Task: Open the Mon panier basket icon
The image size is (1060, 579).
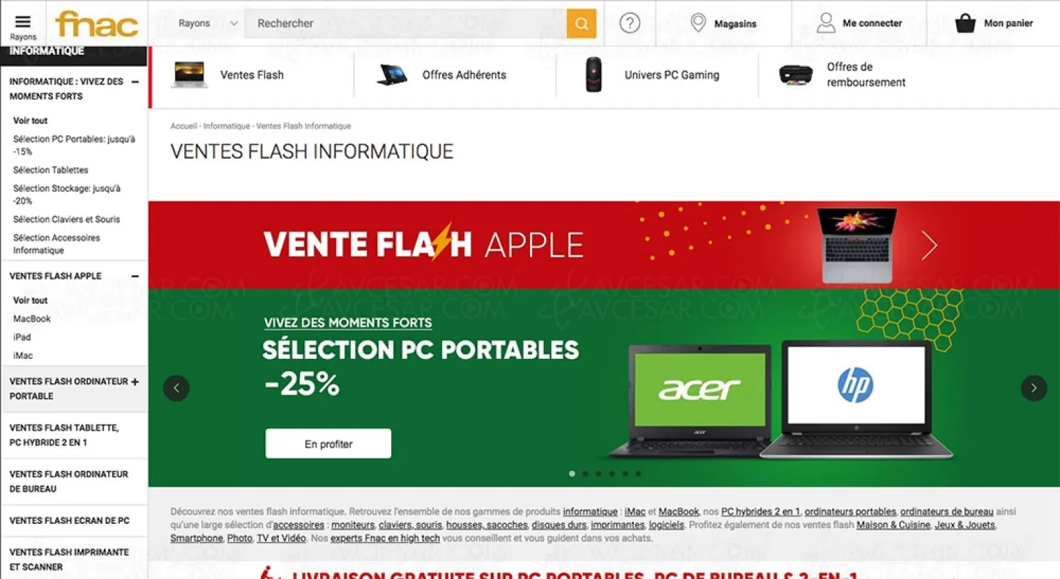Action: pyautogui.click(x=965, y=23)
